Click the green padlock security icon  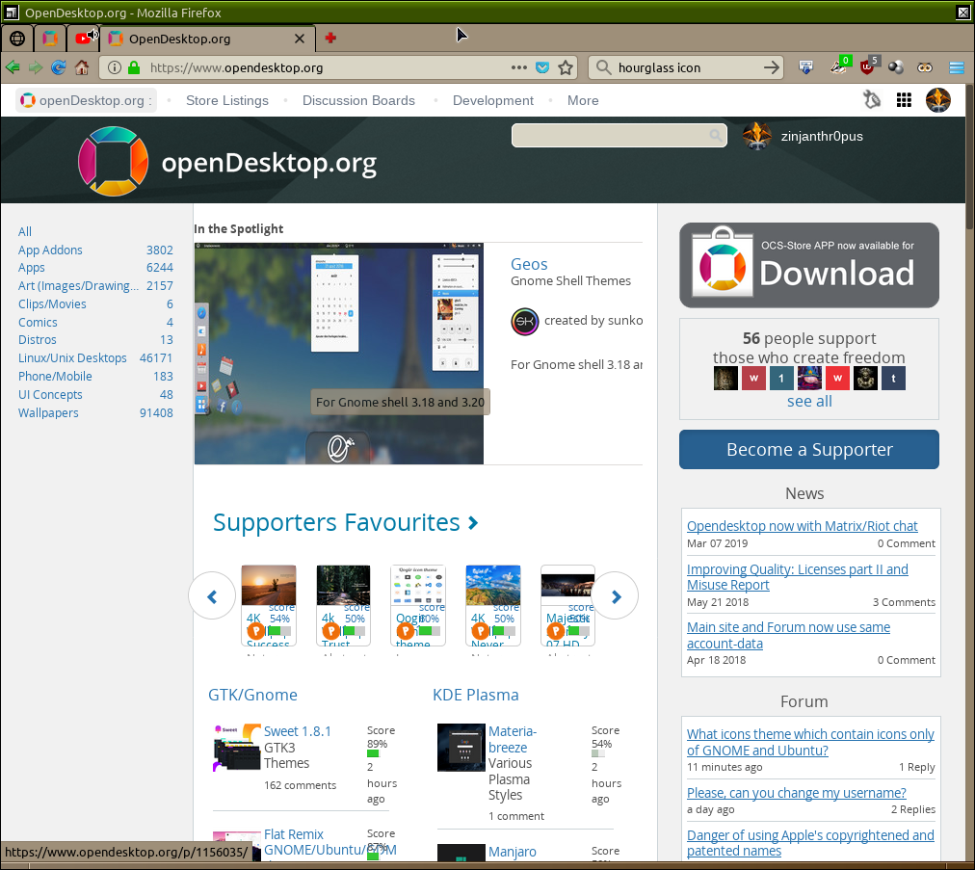pos(134,67)
